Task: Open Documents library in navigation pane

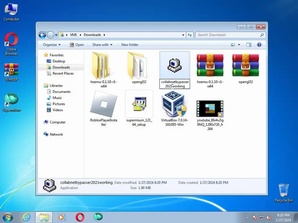Action: coord(61,92)
